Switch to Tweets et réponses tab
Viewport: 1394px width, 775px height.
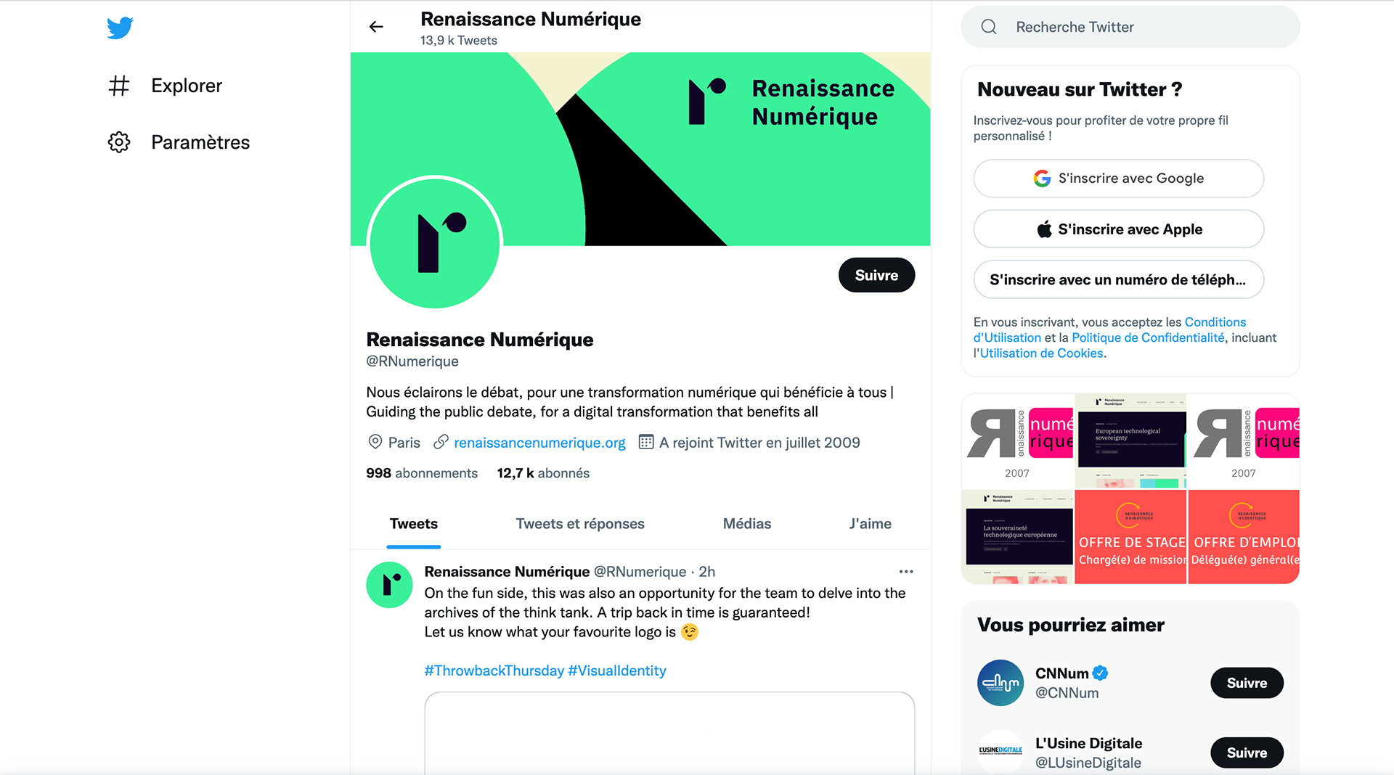click(579, 524)
